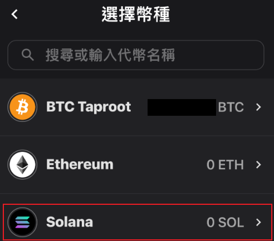Go back using the left arrow

[14, 14]
